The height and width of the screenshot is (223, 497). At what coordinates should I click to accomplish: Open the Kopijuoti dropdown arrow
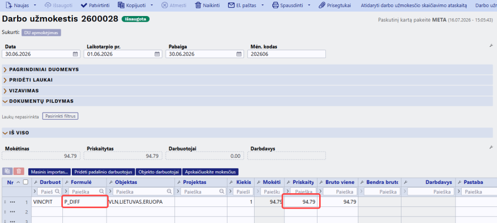152,6
